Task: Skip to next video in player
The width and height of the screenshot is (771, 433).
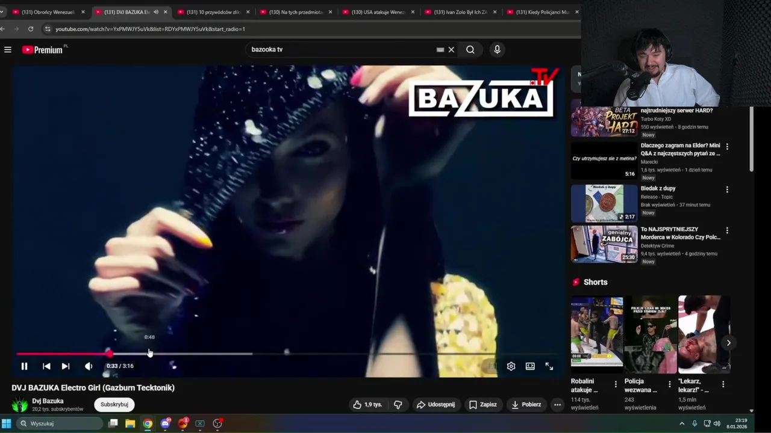Action: point(66,366)
